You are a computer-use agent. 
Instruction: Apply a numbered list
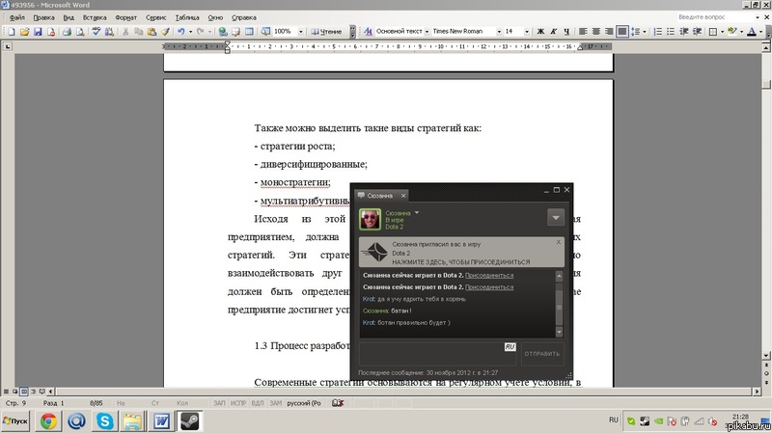658,32
